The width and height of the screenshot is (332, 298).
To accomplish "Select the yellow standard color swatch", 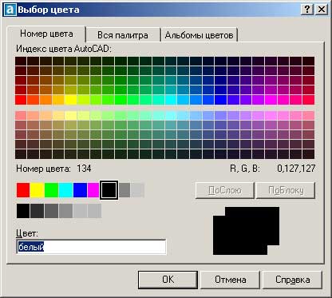I will [38, 190].
